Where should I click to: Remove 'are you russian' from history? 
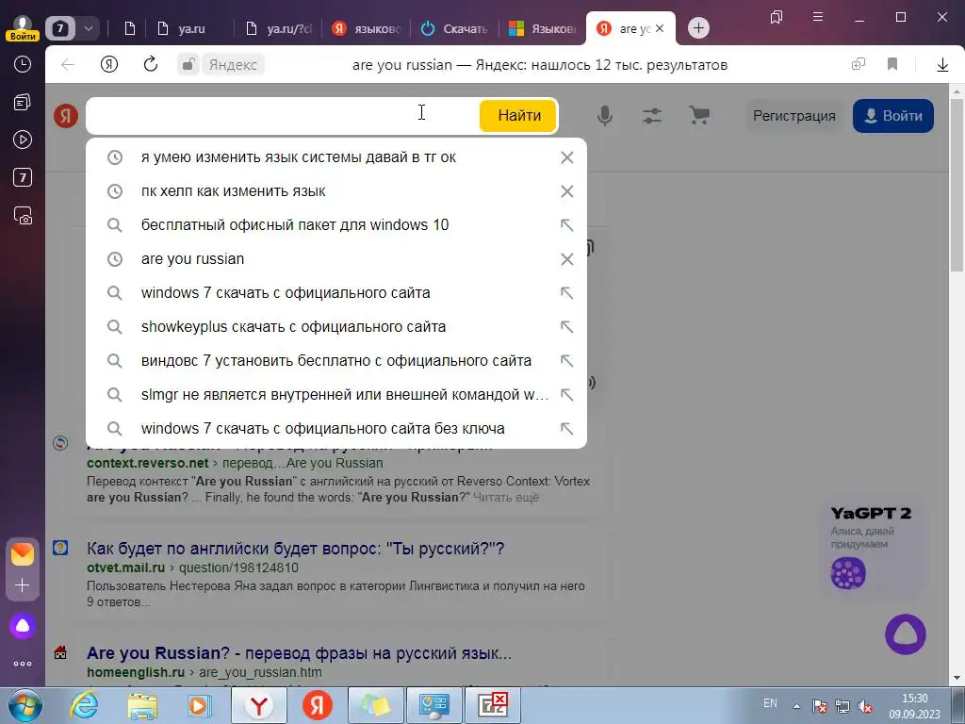[566, 259]
